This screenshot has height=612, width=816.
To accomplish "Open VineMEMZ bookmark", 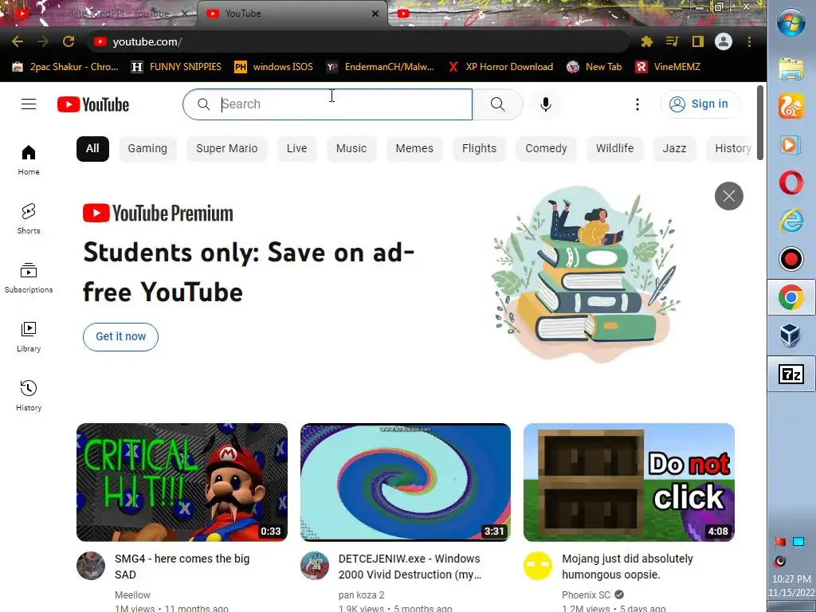I will 669,67.
